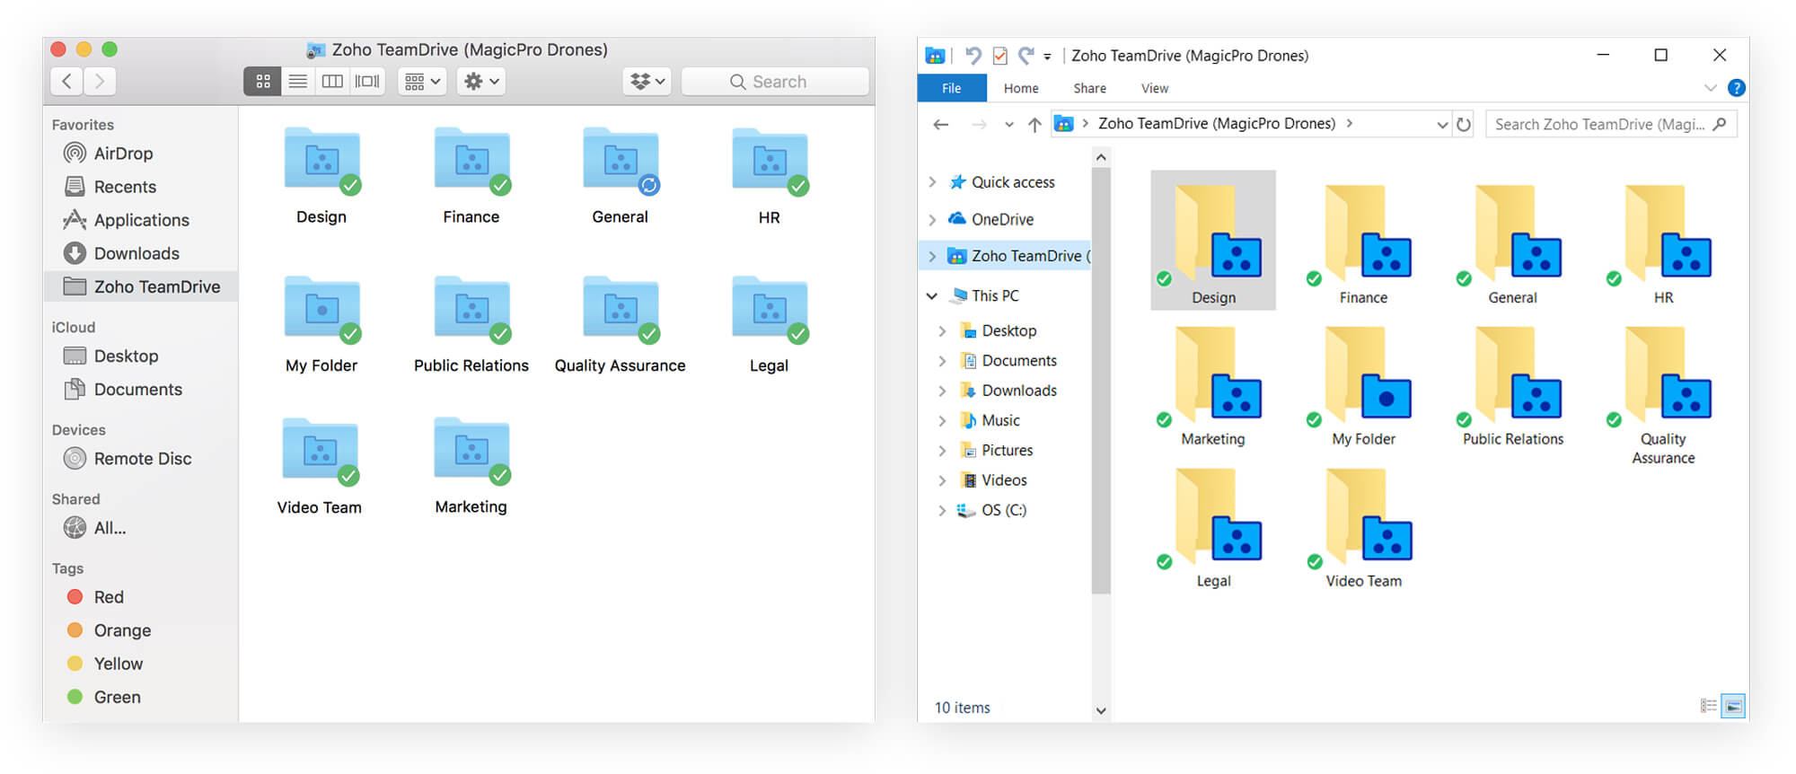Switch Finder to icon view
1796x774 pixels.
pos(262,82)
